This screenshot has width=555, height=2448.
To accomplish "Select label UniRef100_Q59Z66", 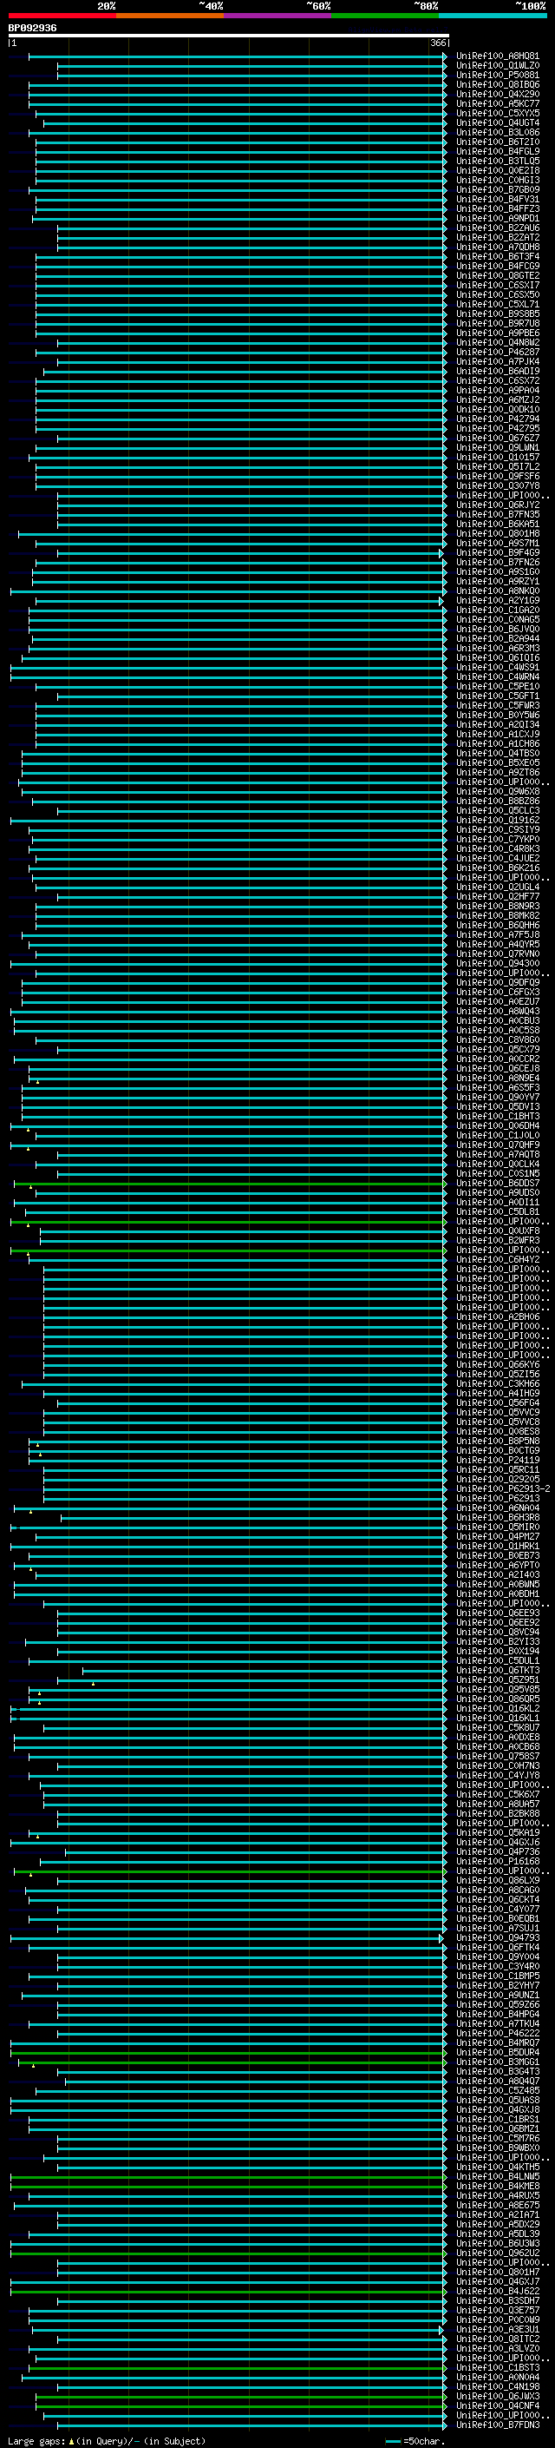I will click(x=498, y=2004).
